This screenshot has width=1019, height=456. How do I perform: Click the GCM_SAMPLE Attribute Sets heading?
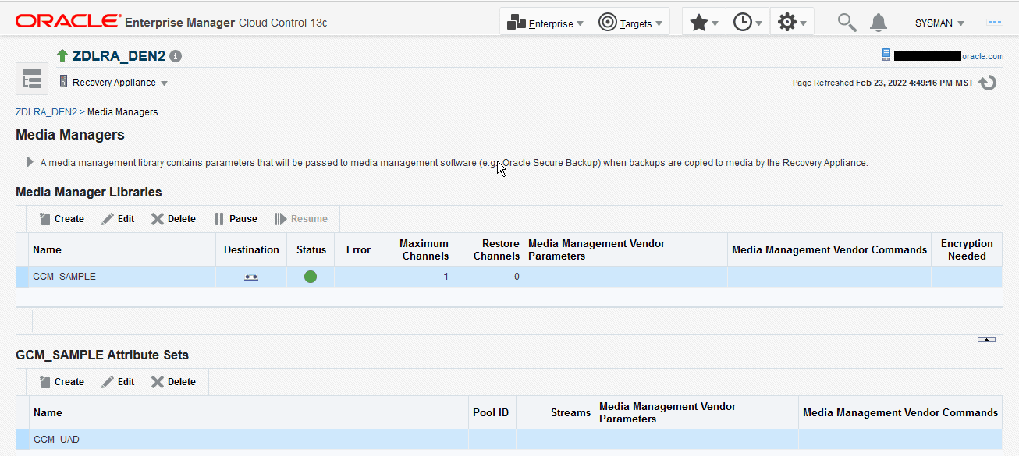point(102,355)
